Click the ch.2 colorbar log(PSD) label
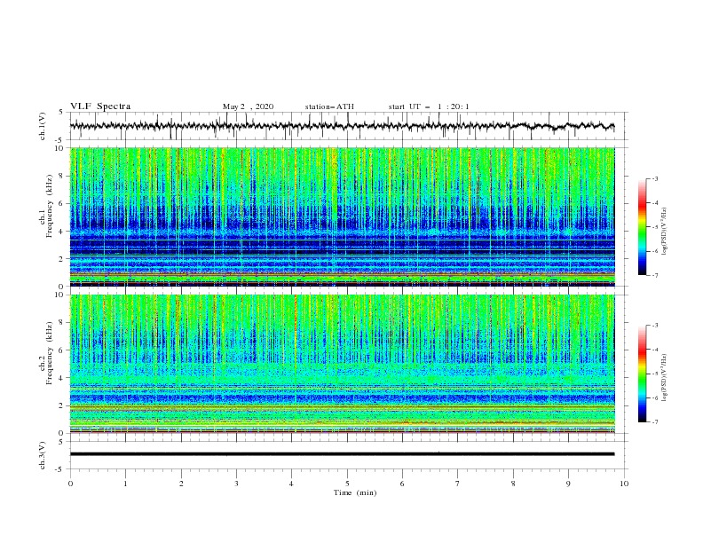 [x=665, y=379]
